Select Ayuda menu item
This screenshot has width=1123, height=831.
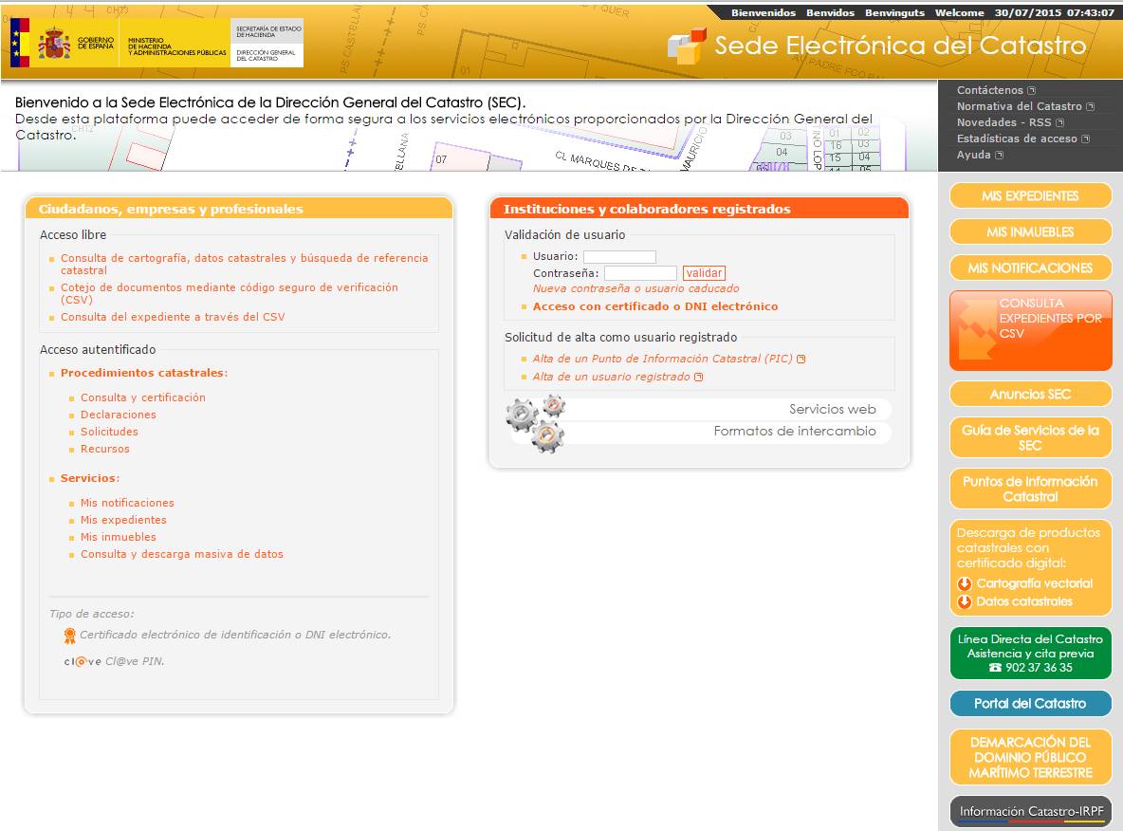tap(972, 155)
